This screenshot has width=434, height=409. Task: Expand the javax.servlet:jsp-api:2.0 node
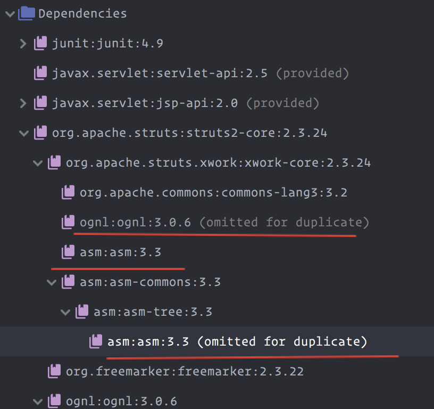point(23,103)
